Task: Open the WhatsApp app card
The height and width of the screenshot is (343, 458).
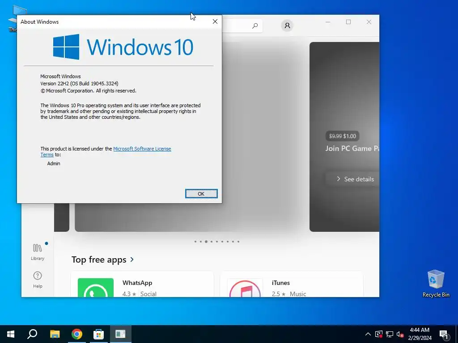Action: (x=142, y=284)
